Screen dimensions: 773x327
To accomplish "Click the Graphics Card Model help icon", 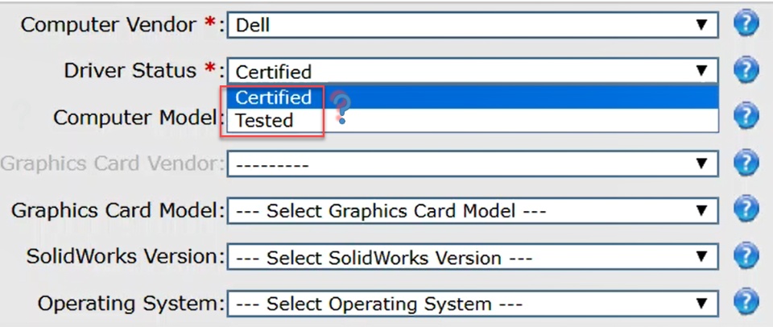I will [746, 210].
